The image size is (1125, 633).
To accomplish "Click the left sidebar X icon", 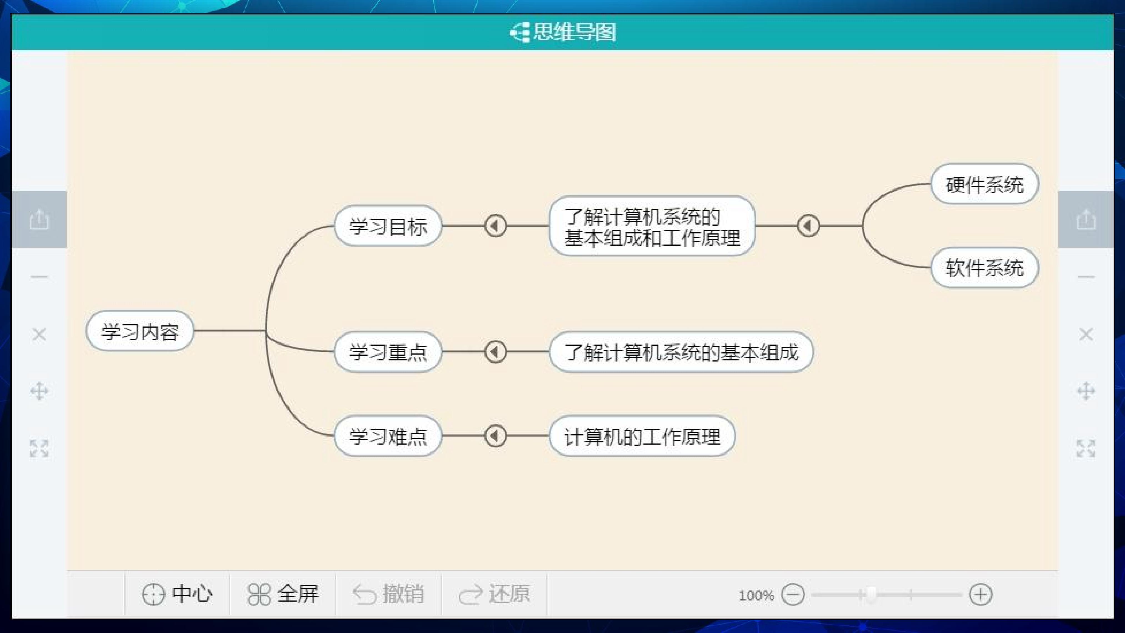I will click(x=39, y=335).
